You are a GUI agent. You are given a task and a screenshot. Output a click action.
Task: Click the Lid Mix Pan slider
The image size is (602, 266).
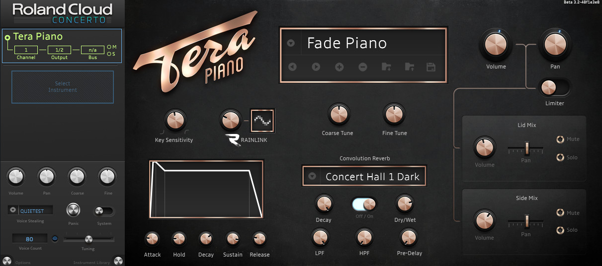point(526,148)
